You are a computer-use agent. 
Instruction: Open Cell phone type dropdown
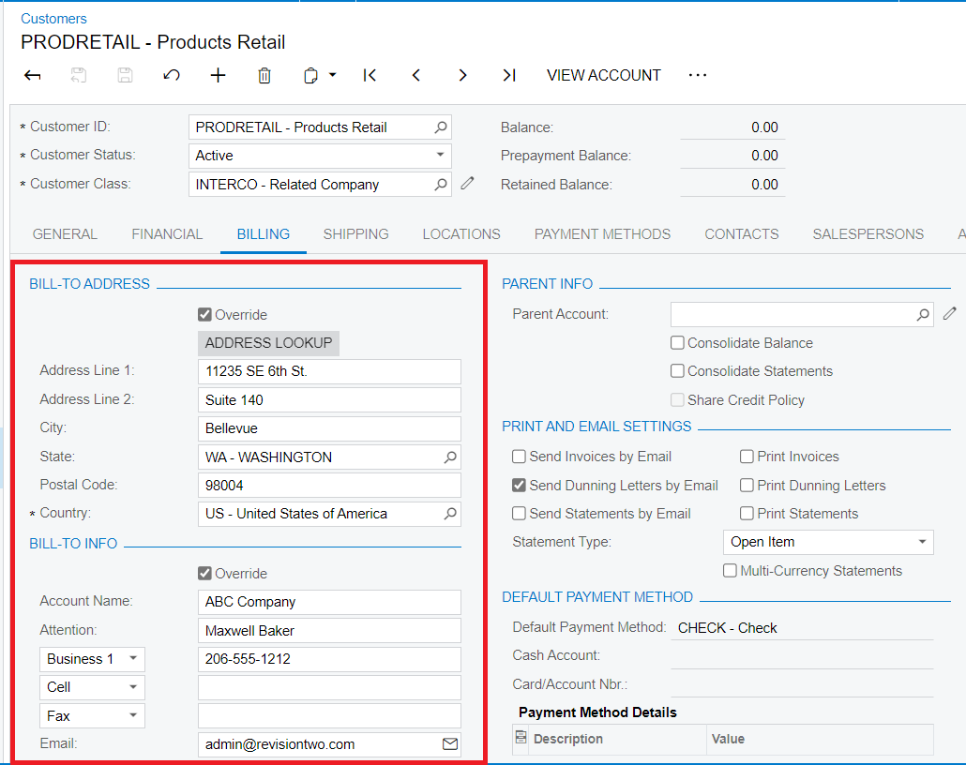[x=93, y=687]
